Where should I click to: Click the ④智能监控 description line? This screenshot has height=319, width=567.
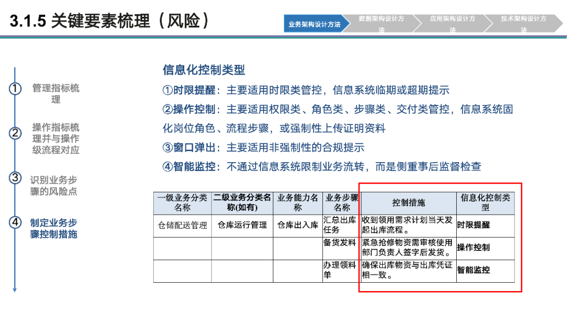click(322, 166)
